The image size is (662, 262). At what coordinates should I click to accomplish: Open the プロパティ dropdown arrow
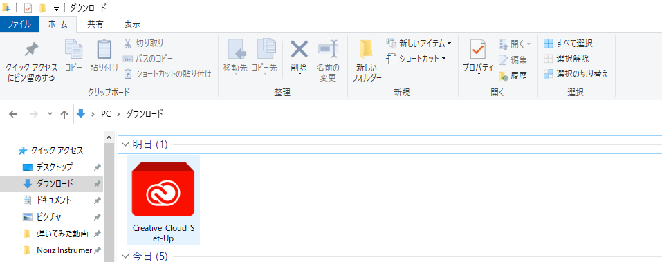[479, 74]
